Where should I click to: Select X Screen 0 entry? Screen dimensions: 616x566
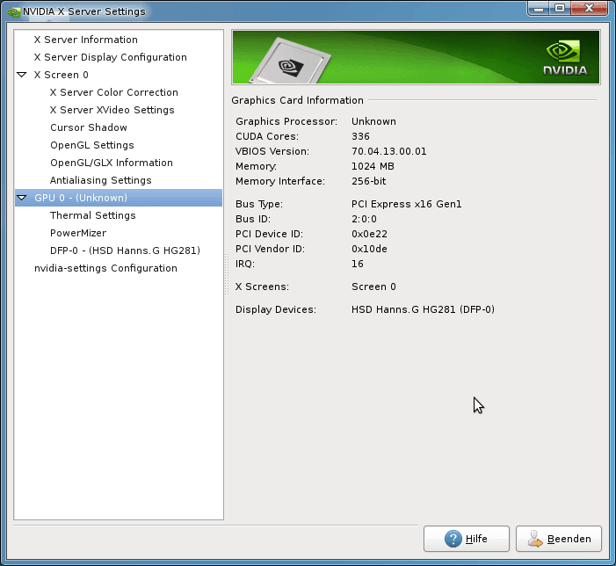[61, 75]
